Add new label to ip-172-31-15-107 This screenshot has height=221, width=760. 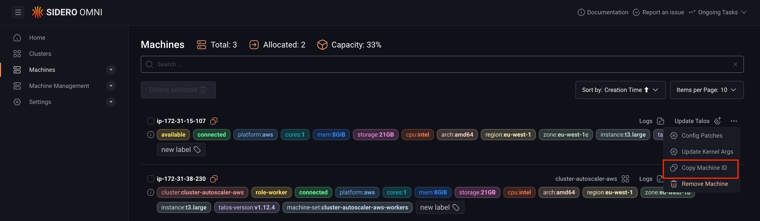(x=181, y=150)
